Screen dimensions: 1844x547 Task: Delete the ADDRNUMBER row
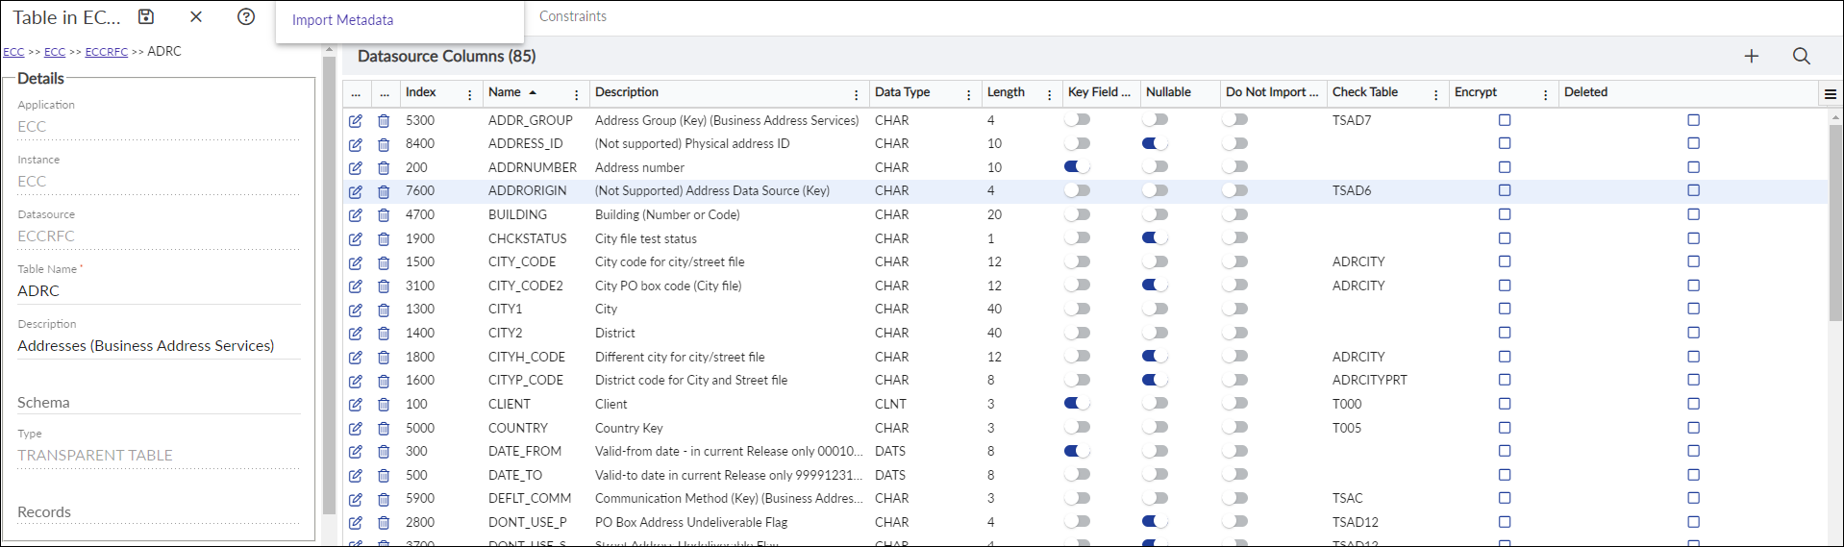click(x=384, y=167)
